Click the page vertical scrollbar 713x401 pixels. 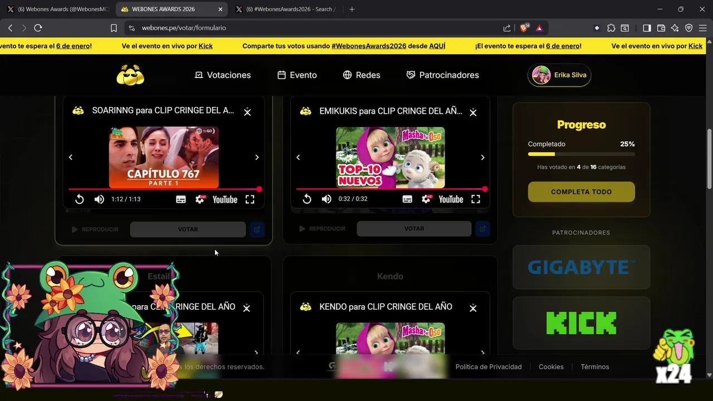(x=709, y=159)
